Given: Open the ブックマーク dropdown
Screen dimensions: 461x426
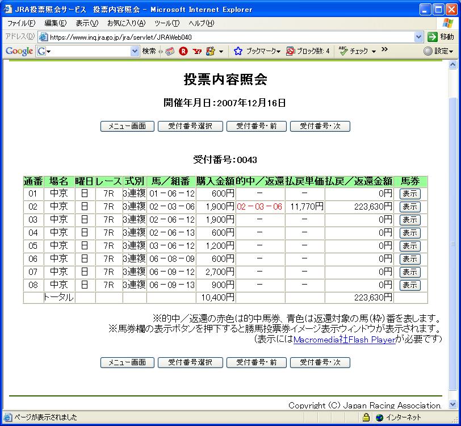Looking at the screenshot, I should [263, 51].
